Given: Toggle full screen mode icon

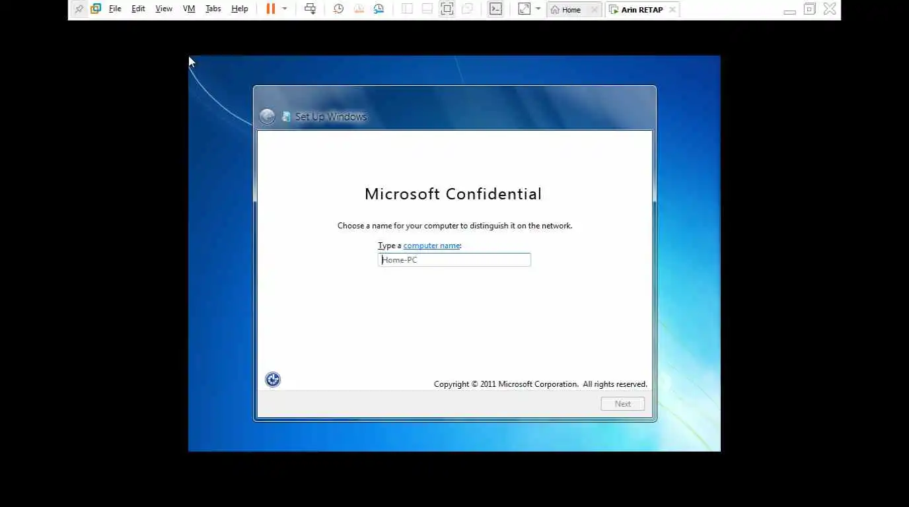Looking at the screenshot, I should click(x=447, y=9).
